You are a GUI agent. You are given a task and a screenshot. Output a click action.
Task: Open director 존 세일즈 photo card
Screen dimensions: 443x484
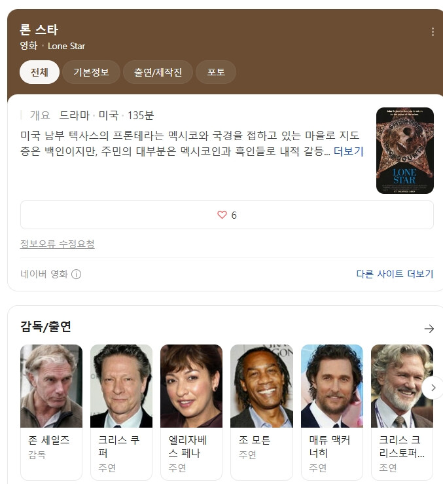pyautogui.click(x=51, y=386)
